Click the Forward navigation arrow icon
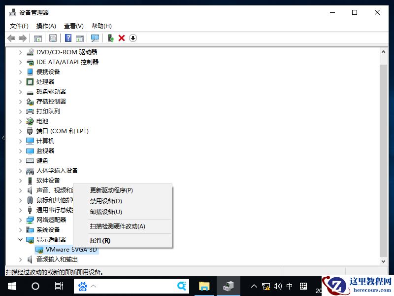Viewport: 394px width, 296px height. point(22,38)
